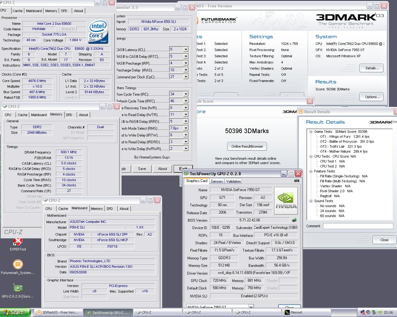Click the Options... button in 3DMark03

372,97
